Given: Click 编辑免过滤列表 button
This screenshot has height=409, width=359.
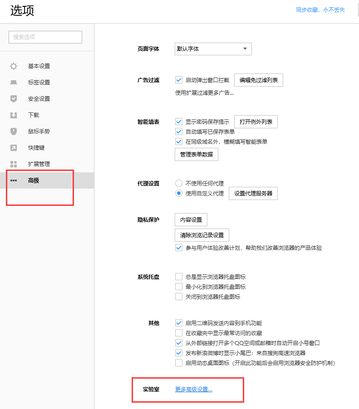Looking at the screenshot, I should 259,80.
